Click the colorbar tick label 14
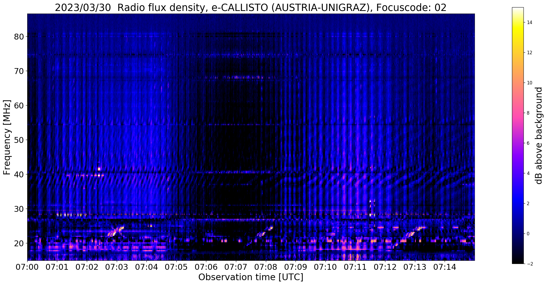Viewport: 547px width, 285px height. [x=529, y=22]
